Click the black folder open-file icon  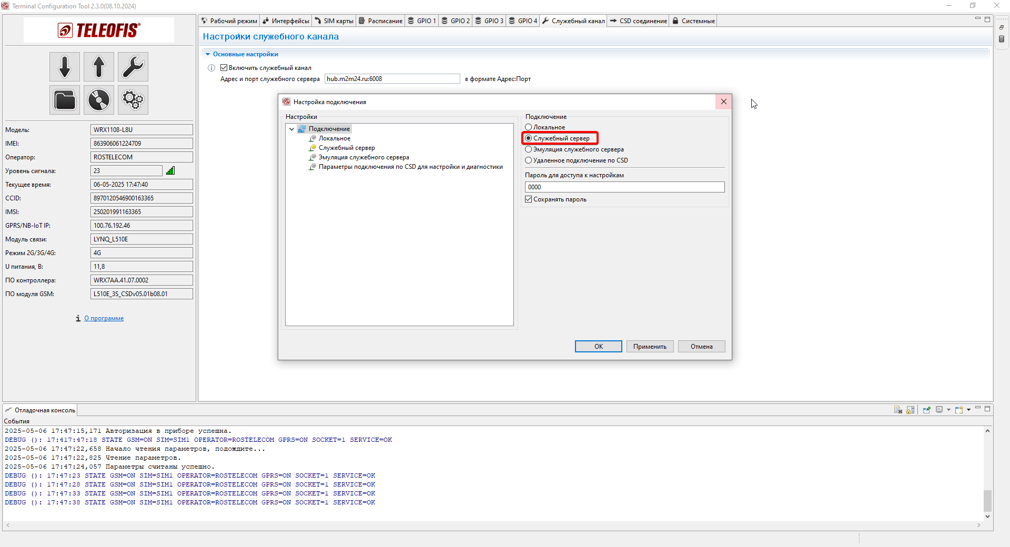pyautogui.click(x=65, y=100)
